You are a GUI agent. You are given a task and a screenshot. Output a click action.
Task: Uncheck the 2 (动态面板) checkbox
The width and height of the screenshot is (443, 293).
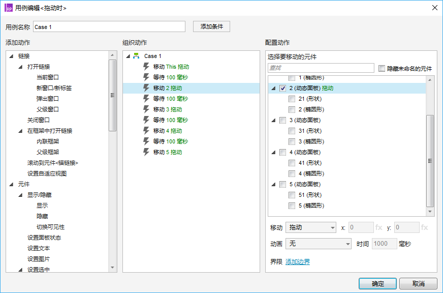tap(282, 89)
